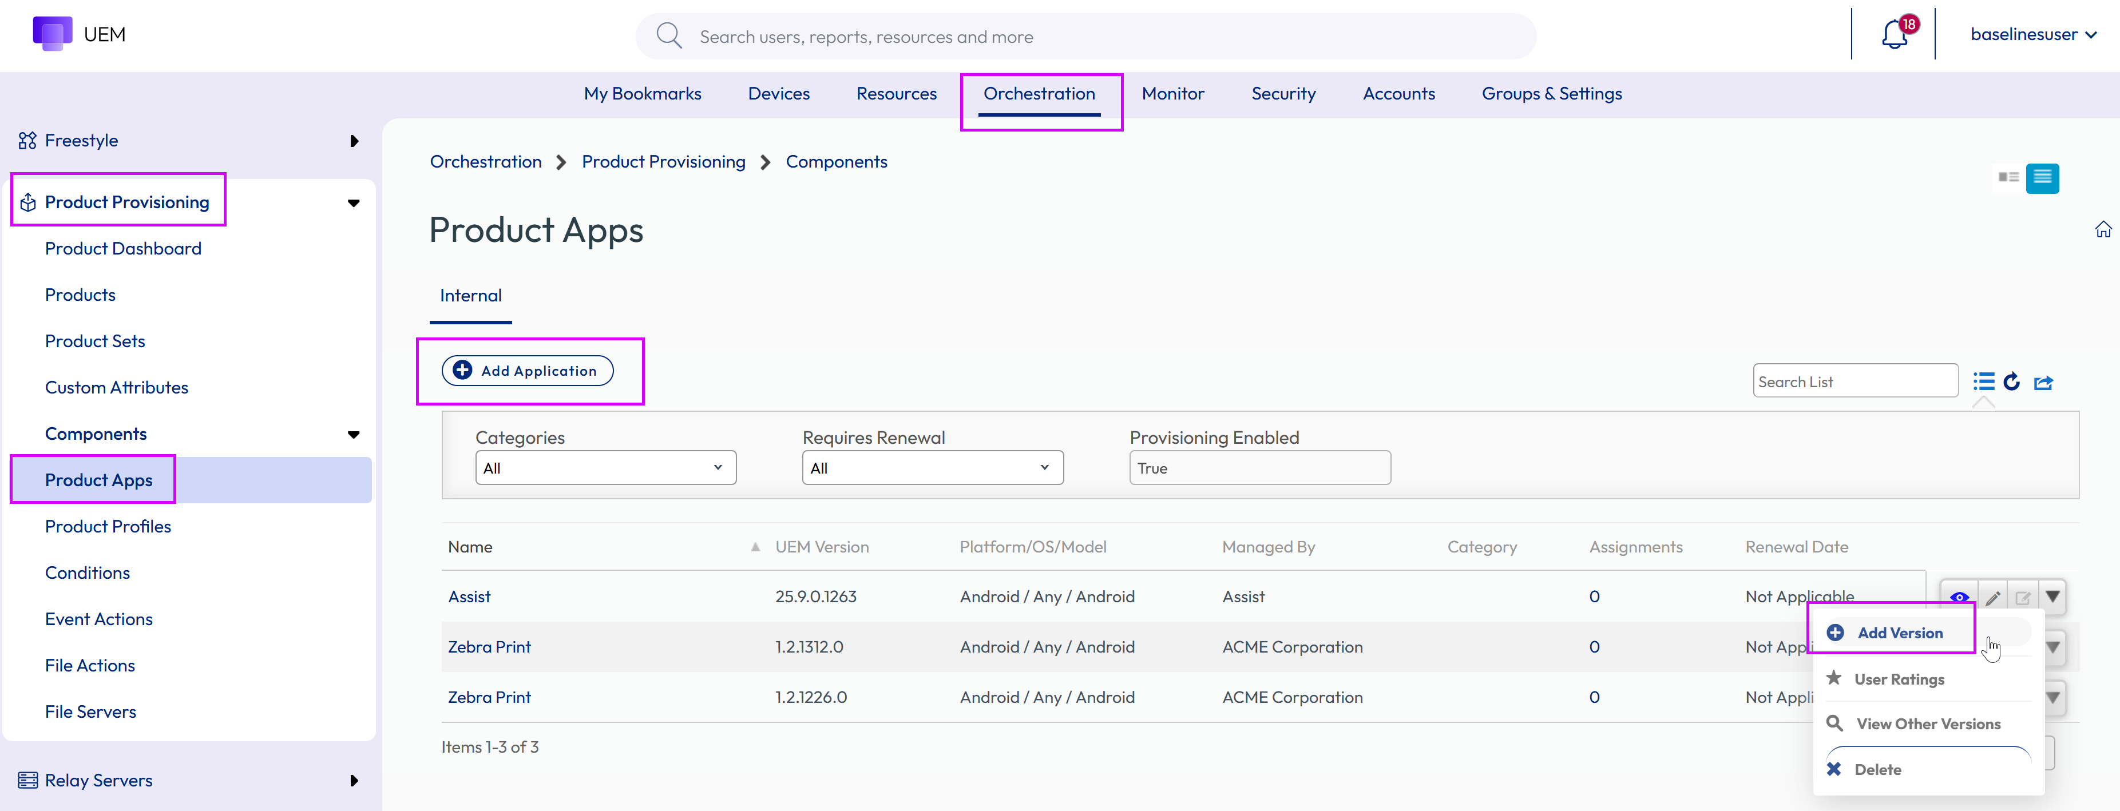2120x811 pixels.
Task: Open Product Profiles in sidebar
Action: [x=108, y=526]
